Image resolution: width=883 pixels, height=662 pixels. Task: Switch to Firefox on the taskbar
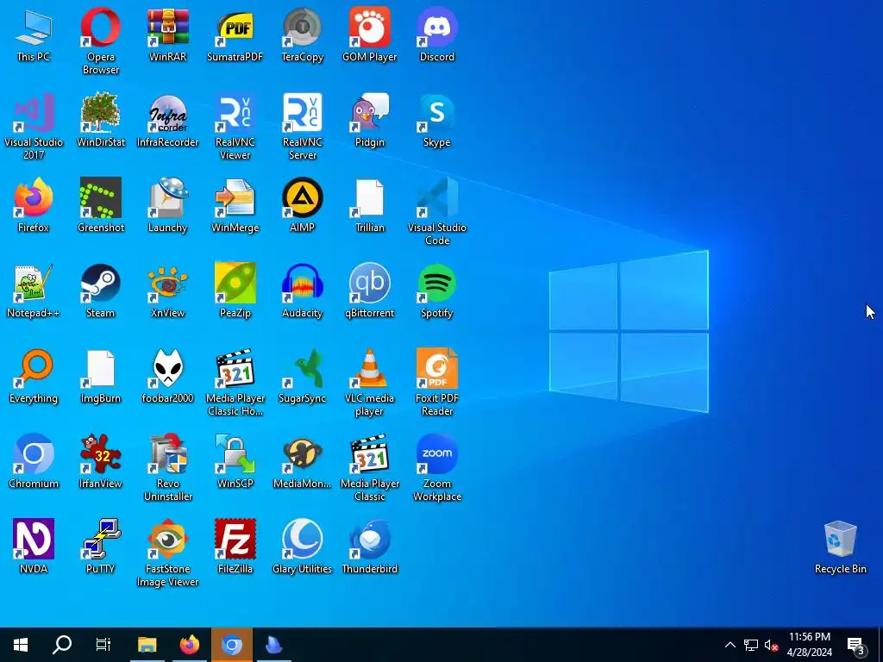(190, 645)
